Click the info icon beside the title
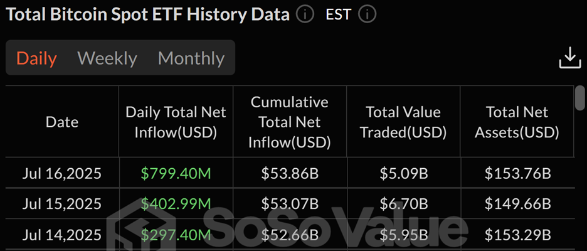The height and width of the screenshot is (251, 587). tap(305, 14)
